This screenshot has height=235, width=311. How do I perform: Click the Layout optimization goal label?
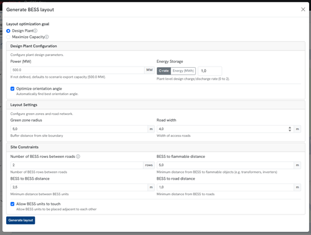(x=27, y=24)
